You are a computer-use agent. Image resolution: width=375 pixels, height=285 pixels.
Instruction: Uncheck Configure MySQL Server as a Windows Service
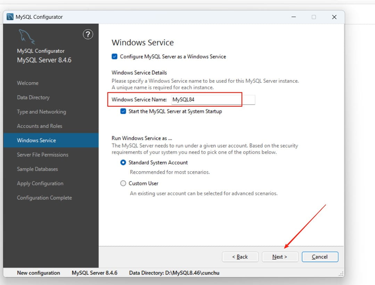pos(115,56)
